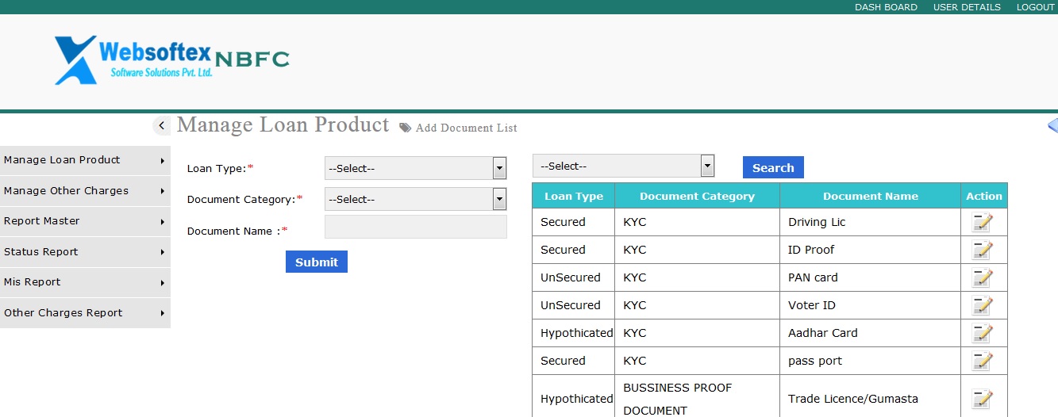Click the Loan Type column header

(x=573, y=196)
